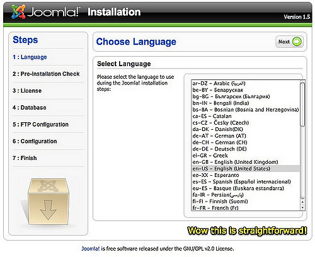Viewport: 315px width, 257px height.
Task: Select ar-DZ – Arabic in the language list
Action: [246, 83]
